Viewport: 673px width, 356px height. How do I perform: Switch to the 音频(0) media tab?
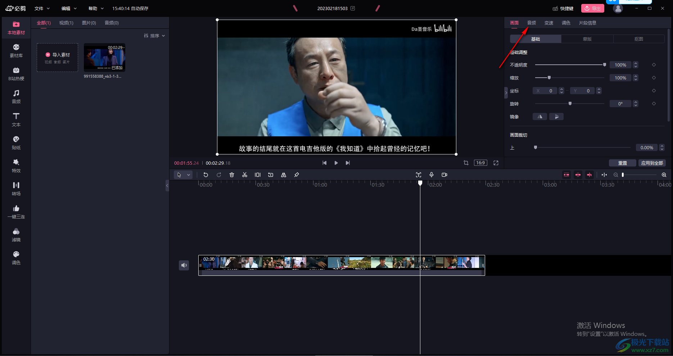coord(112,23)
